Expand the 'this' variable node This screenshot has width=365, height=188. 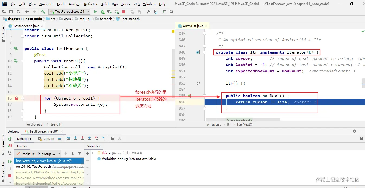93,153
